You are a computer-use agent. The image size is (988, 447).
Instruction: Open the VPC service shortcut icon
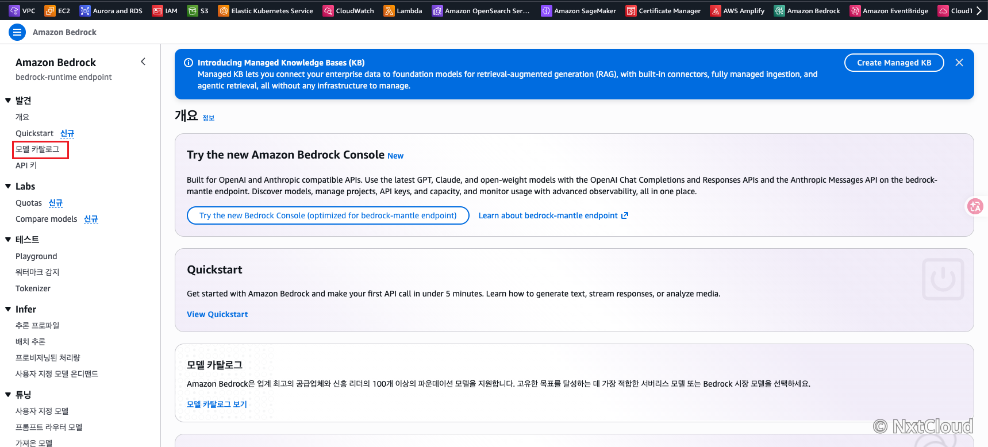point(14,11)
